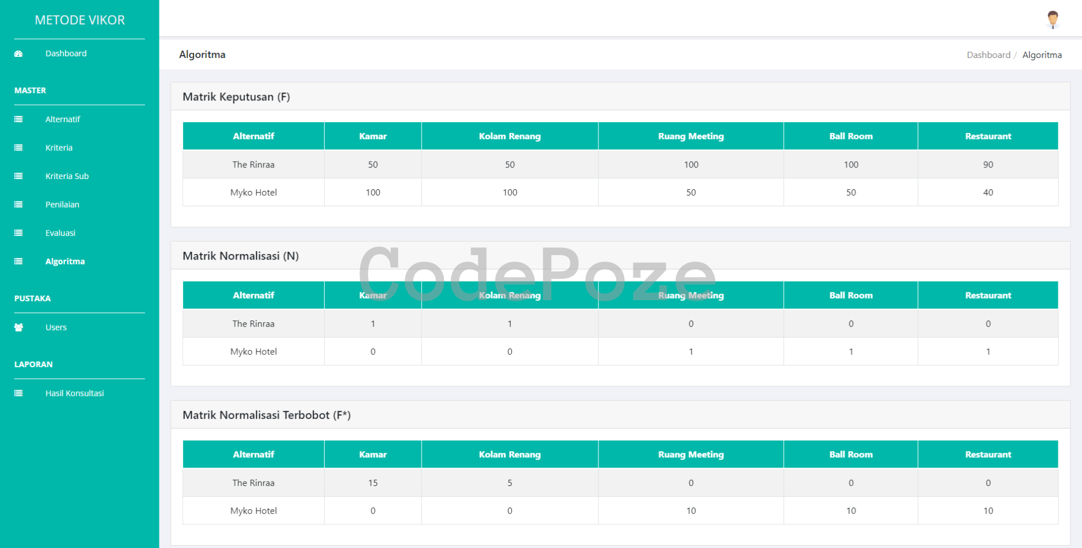Viewport: 1082px width, 548px height.
Task: Open the Penilaian menu entry
Action: point(62,204)
